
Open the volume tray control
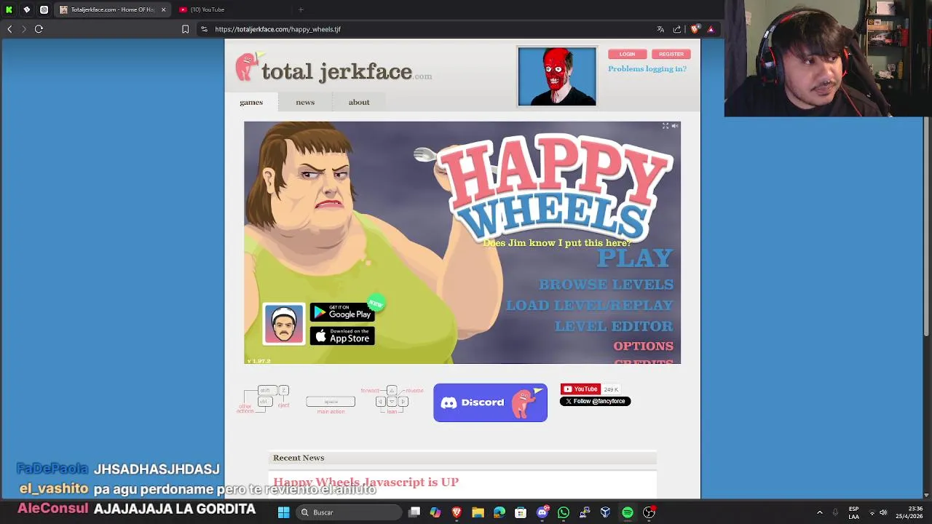[883, 512]
